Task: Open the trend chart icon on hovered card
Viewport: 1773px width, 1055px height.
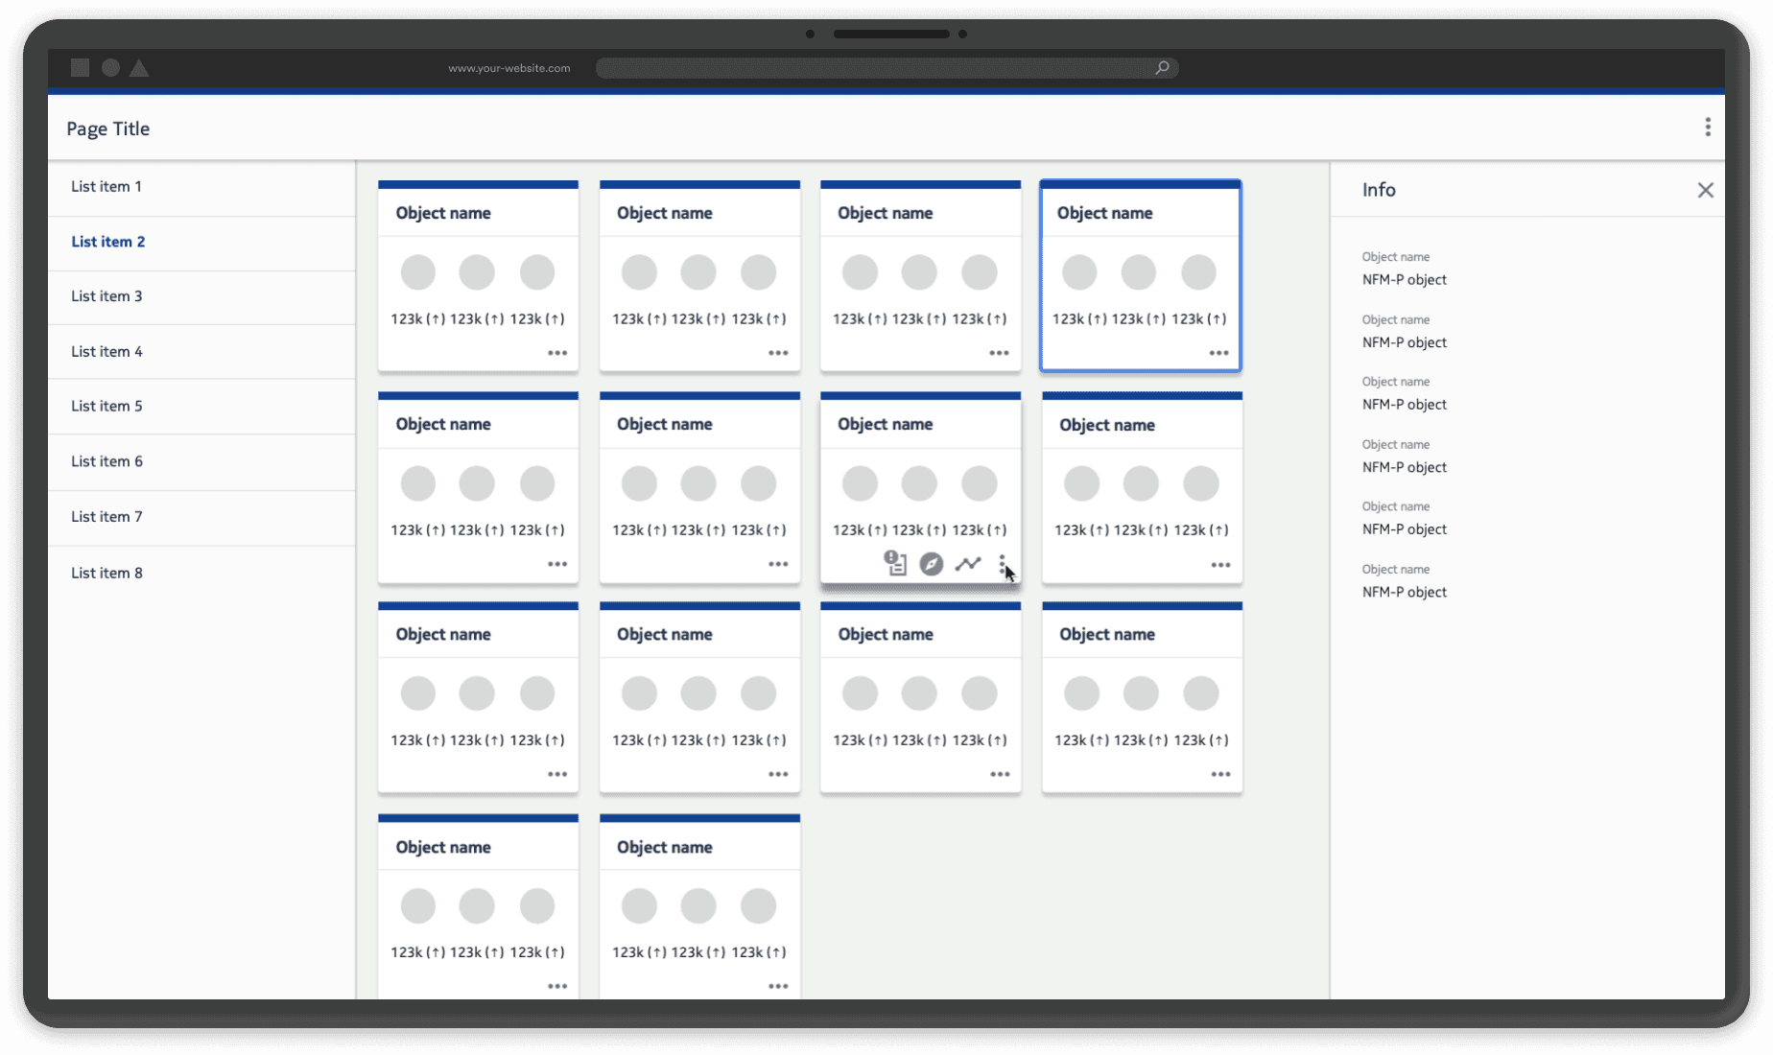Action: 968,564
